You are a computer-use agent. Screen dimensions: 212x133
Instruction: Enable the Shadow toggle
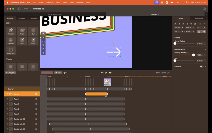coord(202,66)
